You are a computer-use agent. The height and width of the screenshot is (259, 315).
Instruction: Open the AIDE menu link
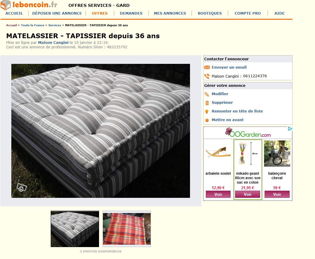[280, 13]
